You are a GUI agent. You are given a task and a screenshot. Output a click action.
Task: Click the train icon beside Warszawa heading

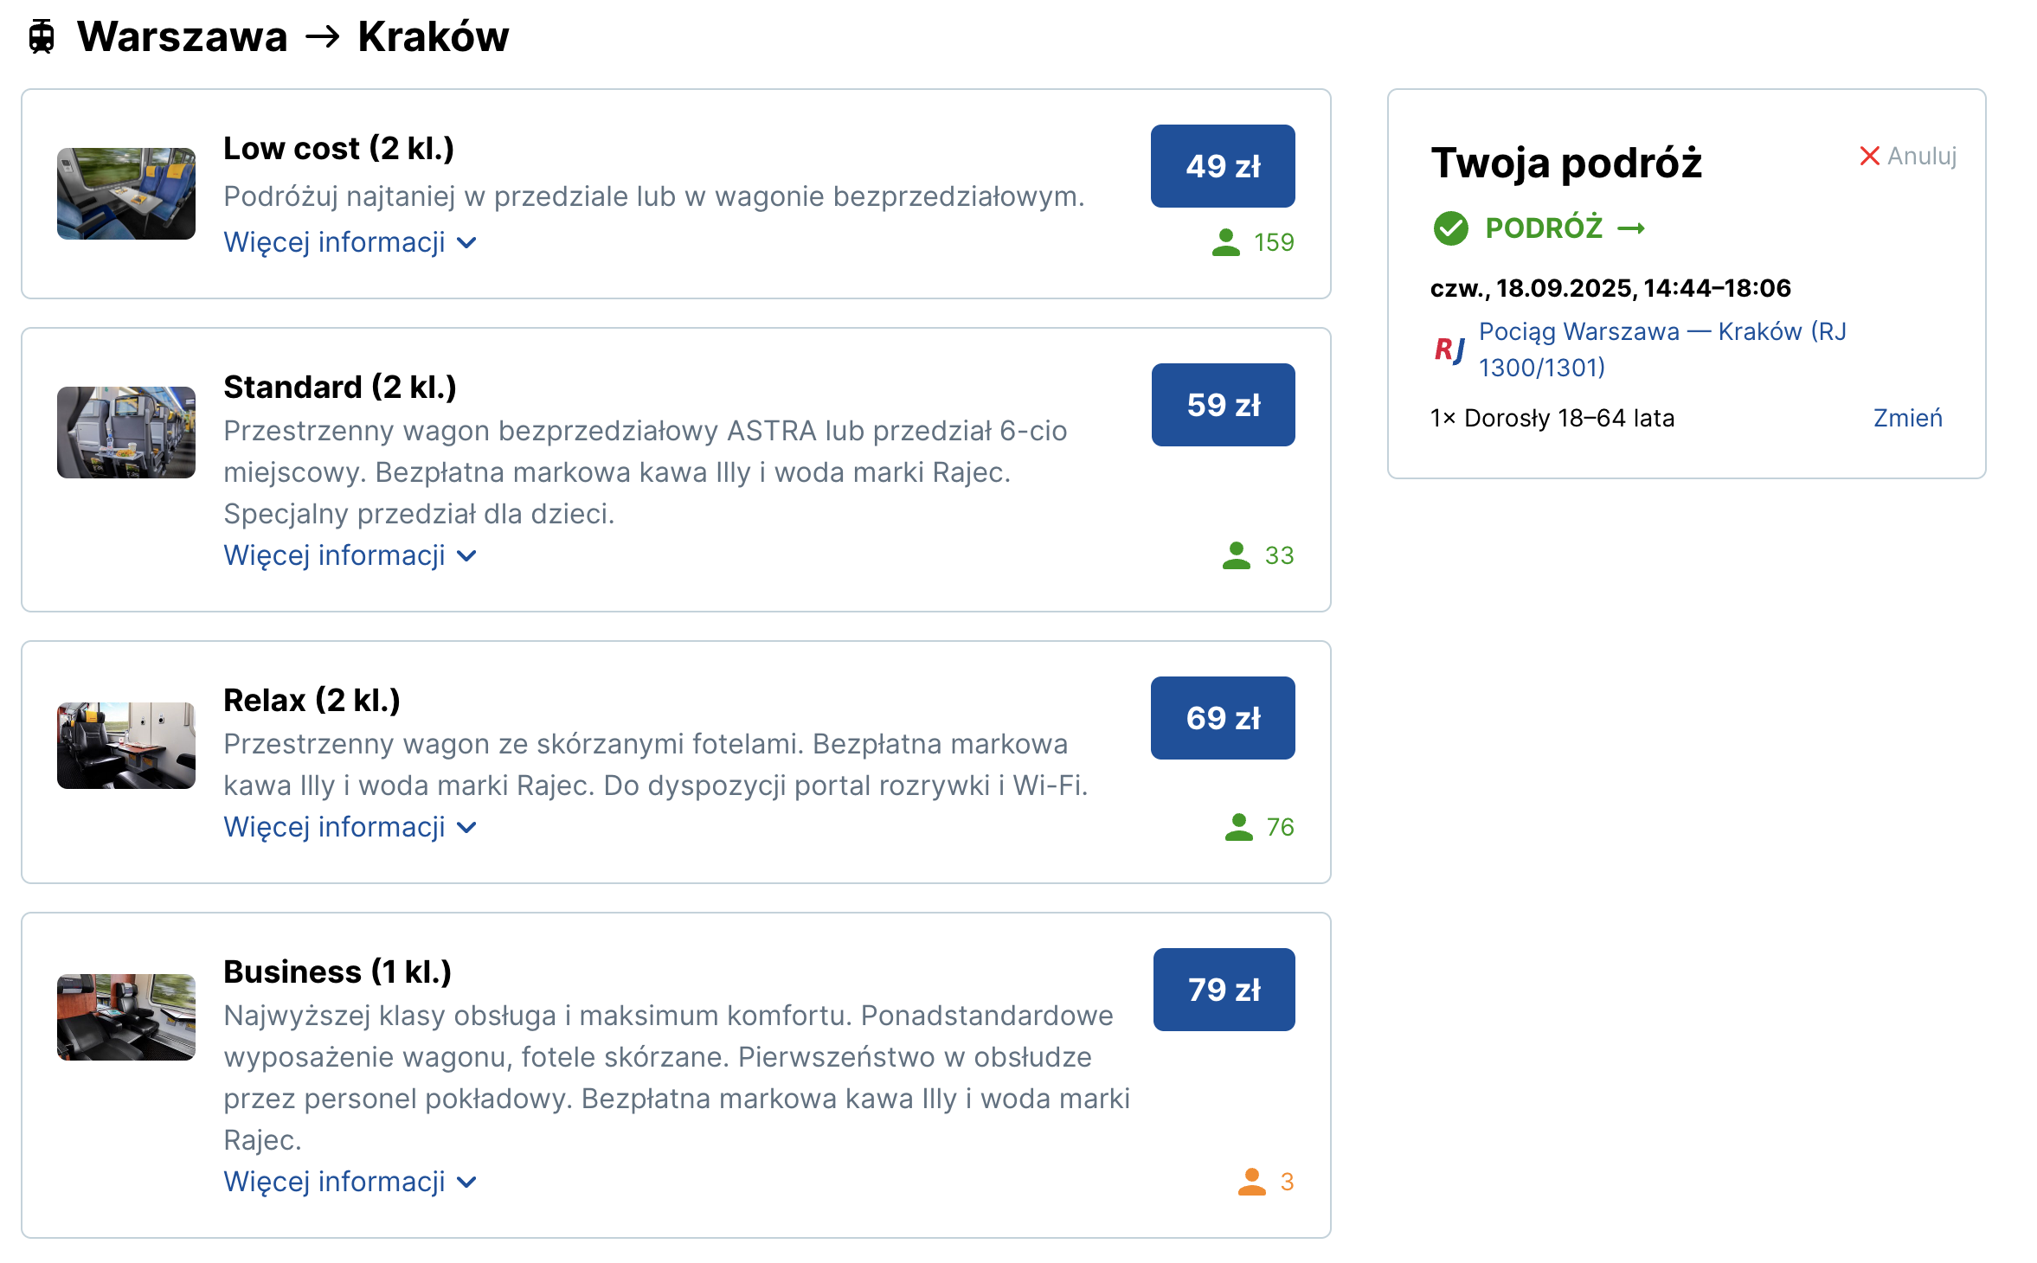(42, 36)
